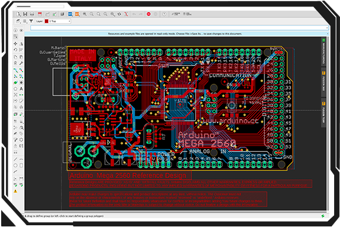
Task: Select the Rectangle drawing tool
Action: (21, 165)
